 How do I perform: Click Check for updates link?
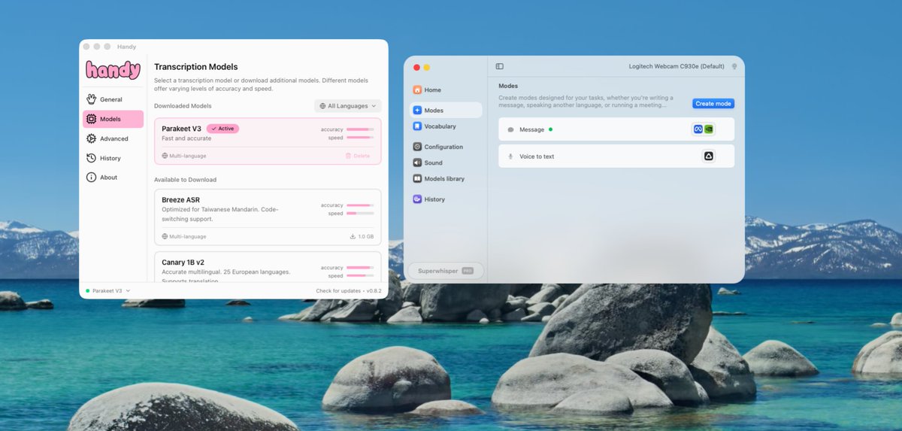click(x=338, y=290)
